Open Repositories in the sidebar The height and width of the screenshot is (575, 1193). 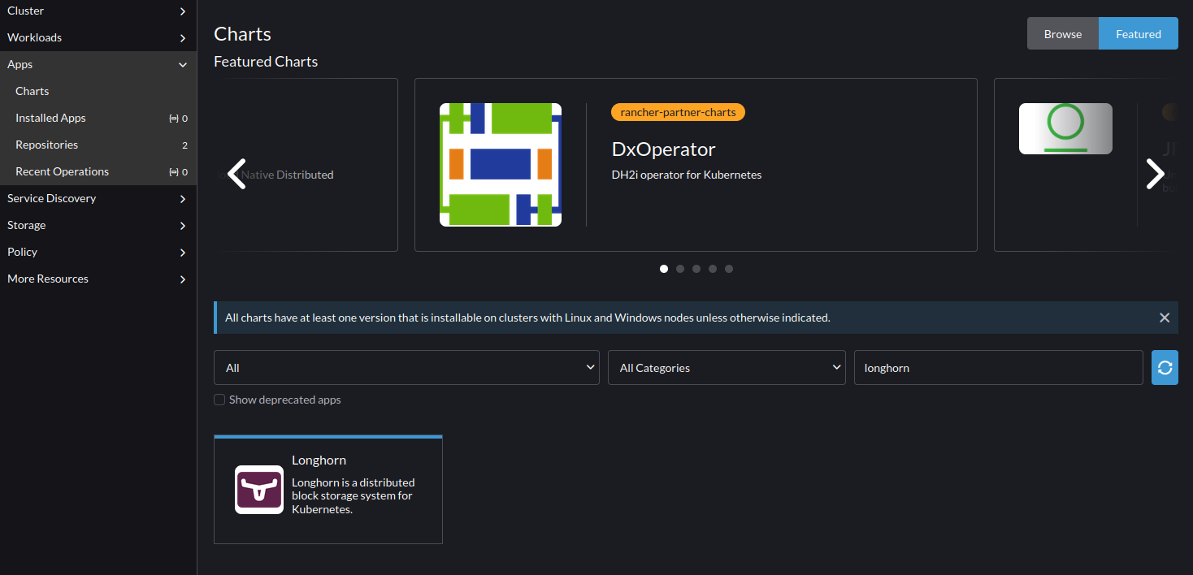tap(98, 145)
